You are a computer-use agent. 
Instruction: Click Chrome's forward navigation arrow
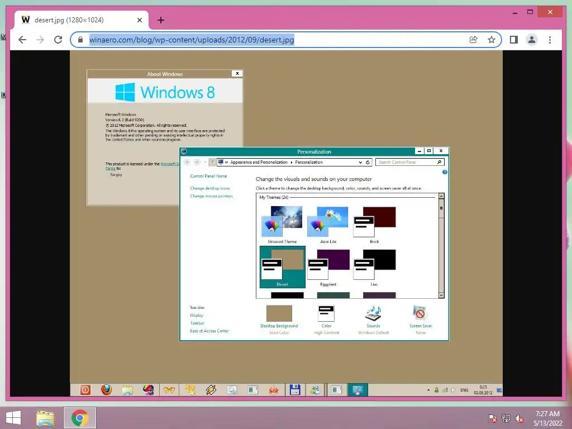pyautogui.click(x=40, y=40)
